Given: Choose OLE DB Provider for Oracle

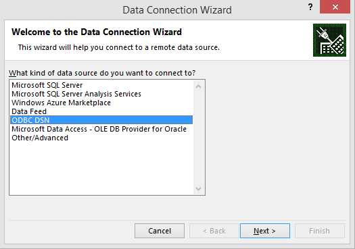Looking at the screenshot, I should (99, 129).
